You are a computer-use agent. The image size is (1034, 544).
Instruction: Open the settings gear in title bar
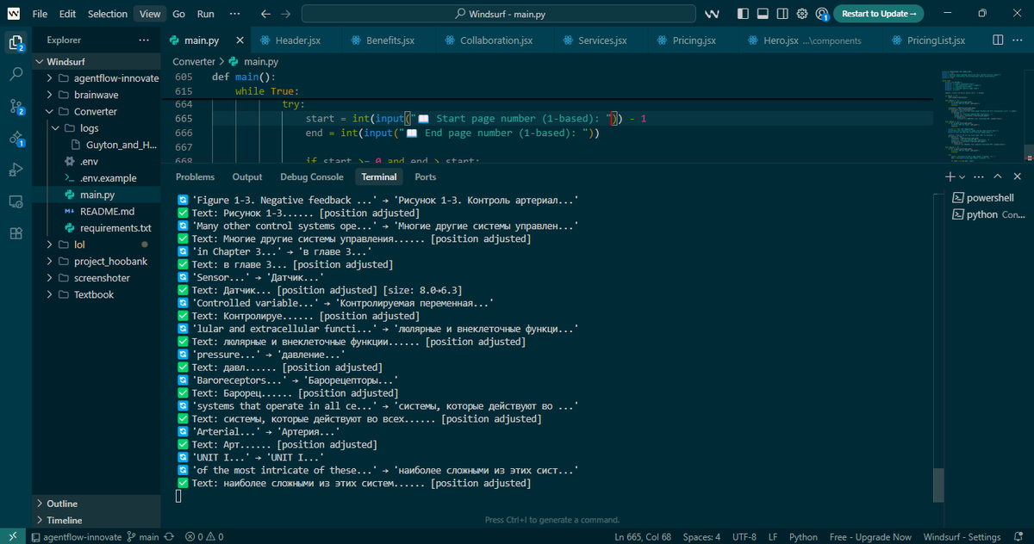pos(802,14)
